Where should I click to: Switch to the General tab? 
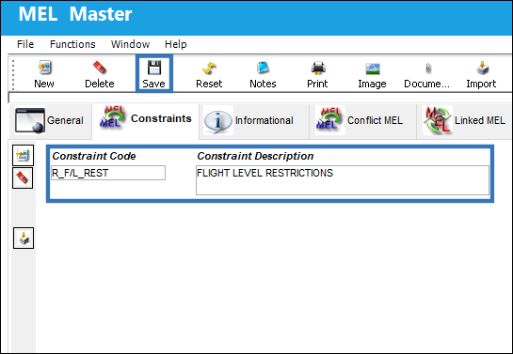point(51,121)
